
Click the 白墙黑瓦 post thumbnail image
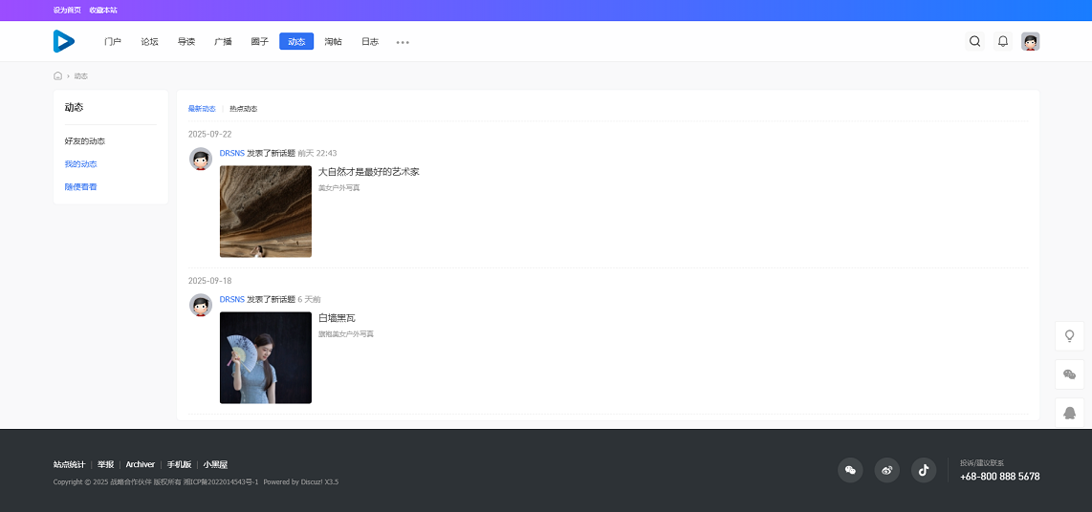click(265, 357)
